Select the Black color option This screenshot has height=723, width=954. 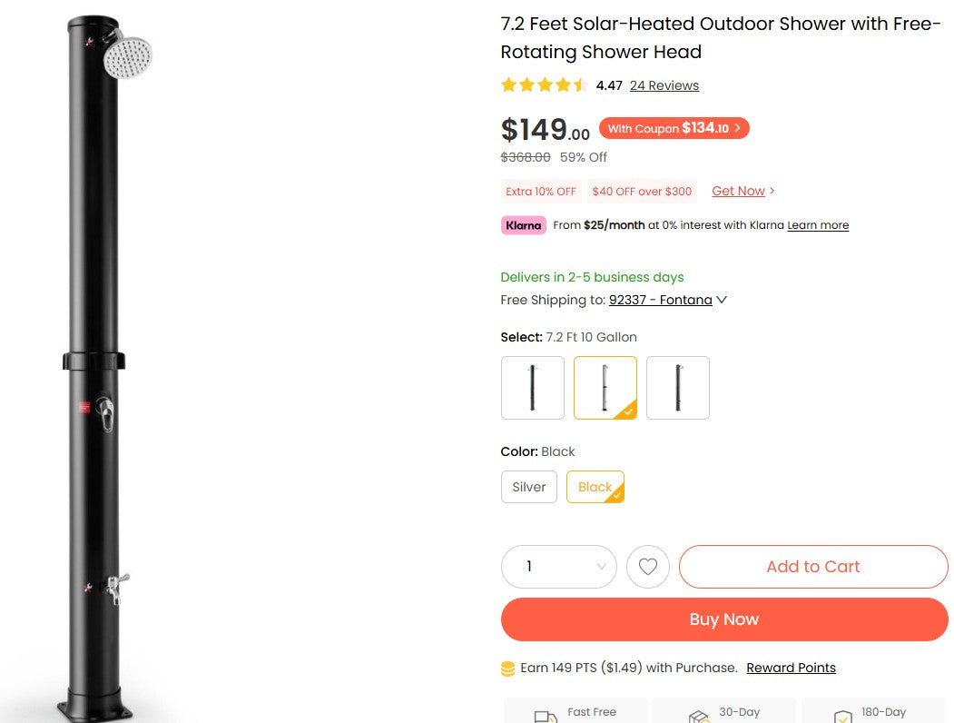595,487
